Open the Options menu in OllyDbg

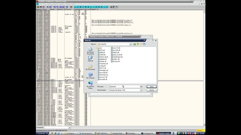[x=61, y=4]
